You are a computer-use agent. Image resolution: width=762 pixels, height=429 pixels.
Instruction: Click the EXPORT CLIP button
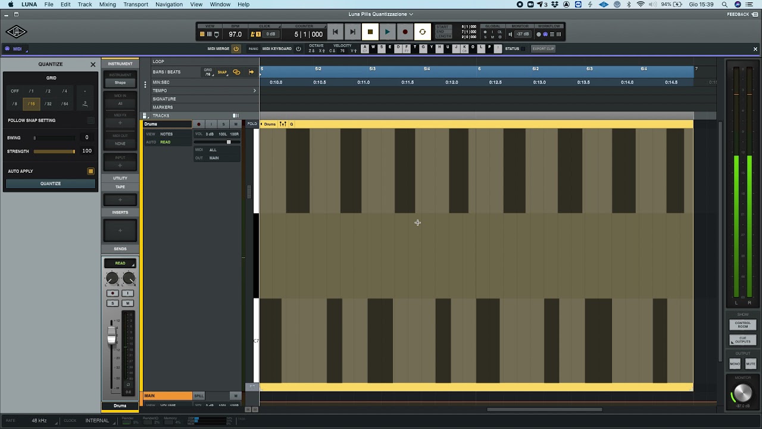[x=543, y=49]
